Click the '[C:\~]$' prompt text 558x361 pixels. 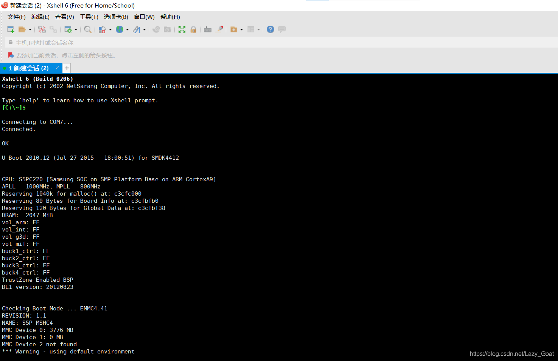(x=14, y=108)
